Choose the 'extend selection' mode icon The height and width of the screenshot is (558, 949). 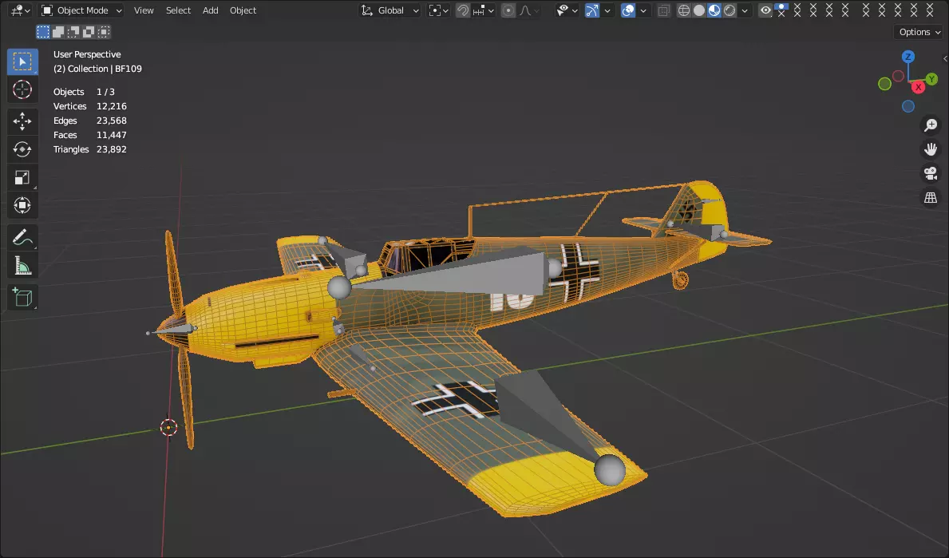tap(58, 31)
